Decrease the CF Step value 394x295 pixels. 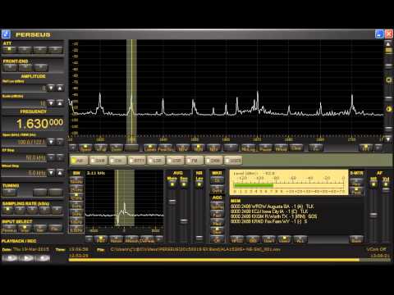pos(51,157)
